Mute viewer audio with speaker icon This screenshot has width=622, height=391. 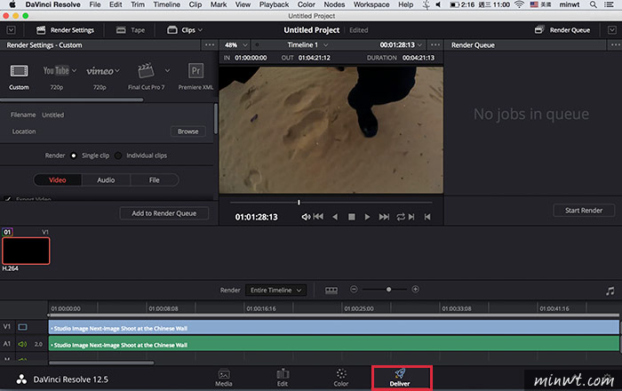click(x=306, y=217)
